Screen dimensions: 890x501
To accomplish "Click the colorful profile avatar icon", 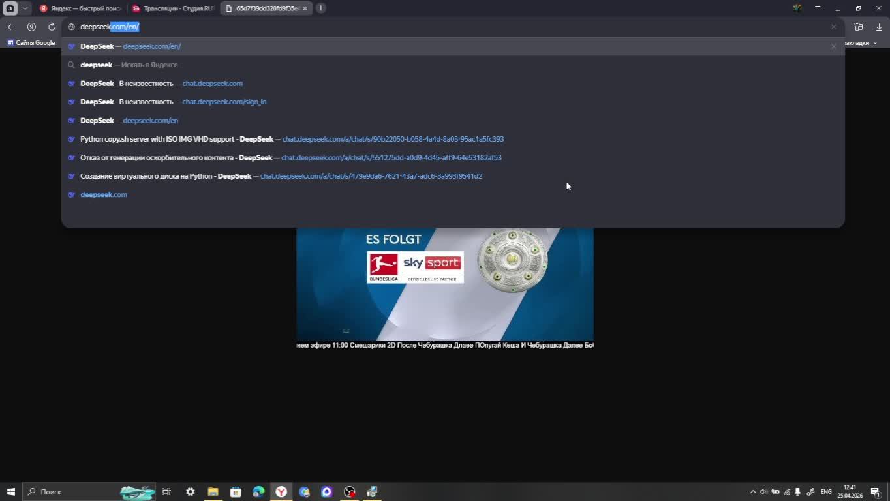I will coord(797,8).
